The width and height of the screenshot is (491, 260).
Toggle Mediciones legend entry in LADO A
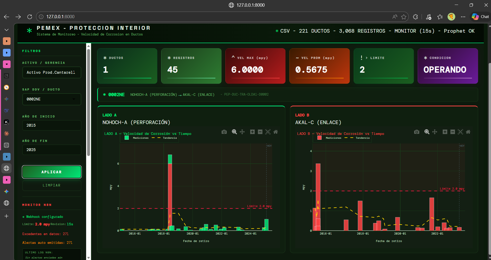point(137,138)
